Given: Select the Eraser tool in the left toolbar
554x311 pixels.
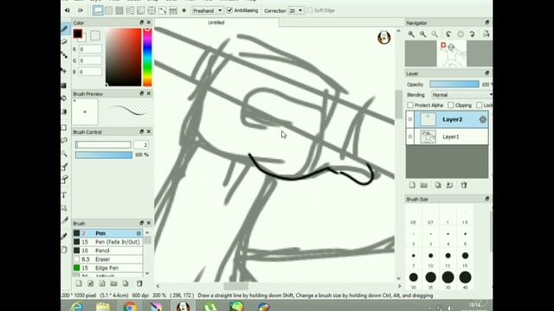Looking at the screenshot, I should [65, 42].
